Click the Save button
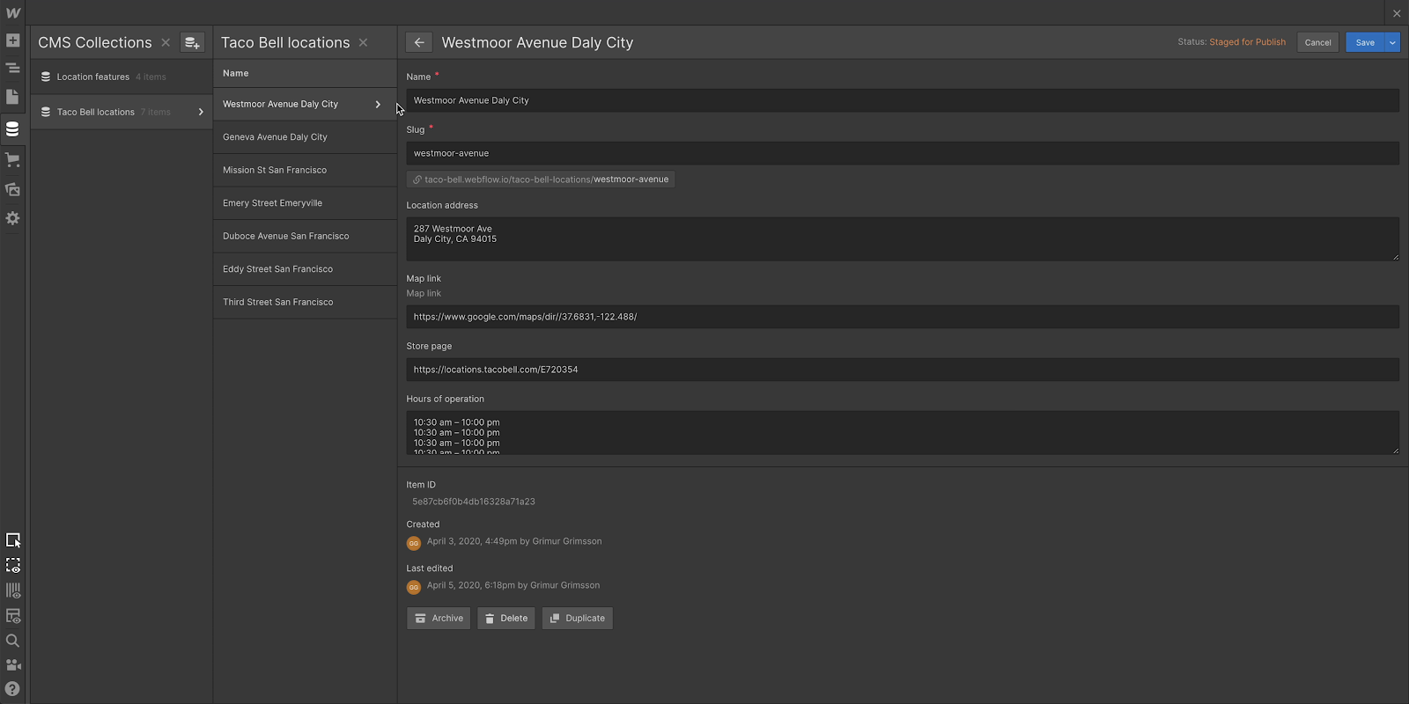1409x704 pixels. 1365,42
